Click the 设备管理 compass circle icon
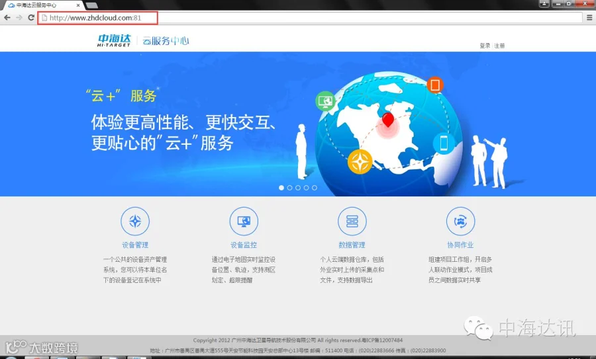596x359 pixels. [x=135, y=221]
